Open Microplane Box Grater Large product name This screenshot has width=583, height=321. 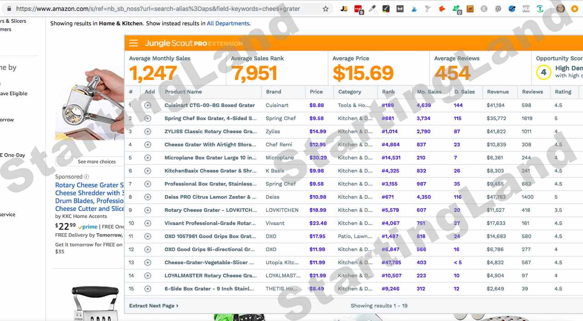[210, 158]
